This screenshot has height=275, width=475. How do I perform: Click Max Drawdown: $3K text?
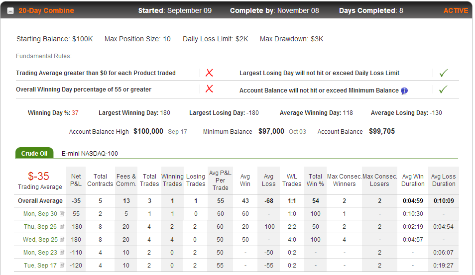pyautogui.click(x=291, y=39)
